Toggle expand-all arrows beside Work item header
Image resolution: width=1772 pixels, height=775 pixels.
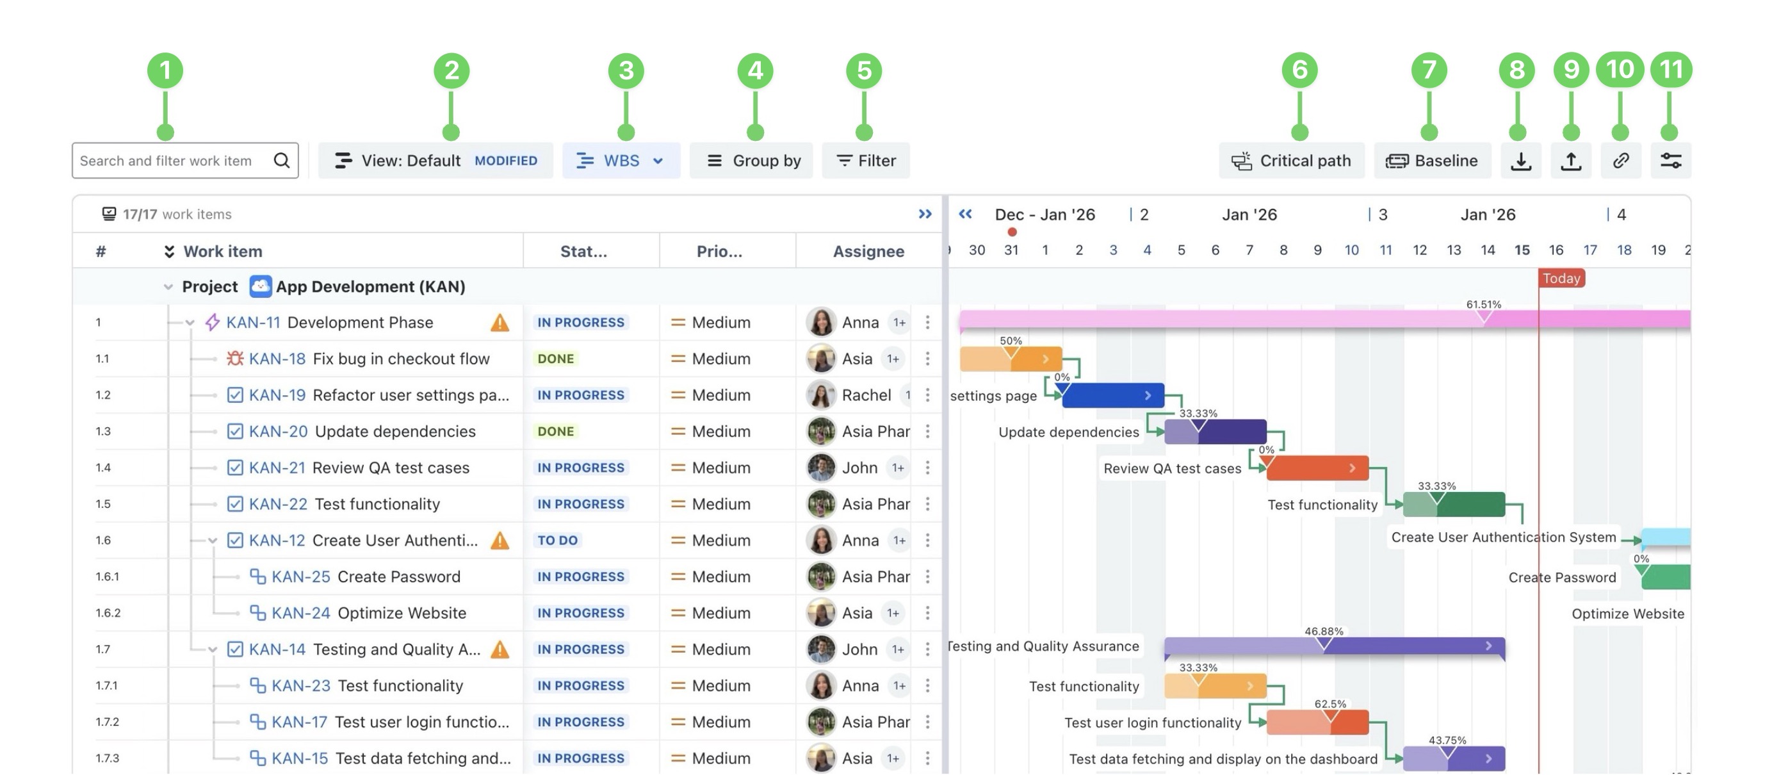pyautogui.click(x=169, y=252)
